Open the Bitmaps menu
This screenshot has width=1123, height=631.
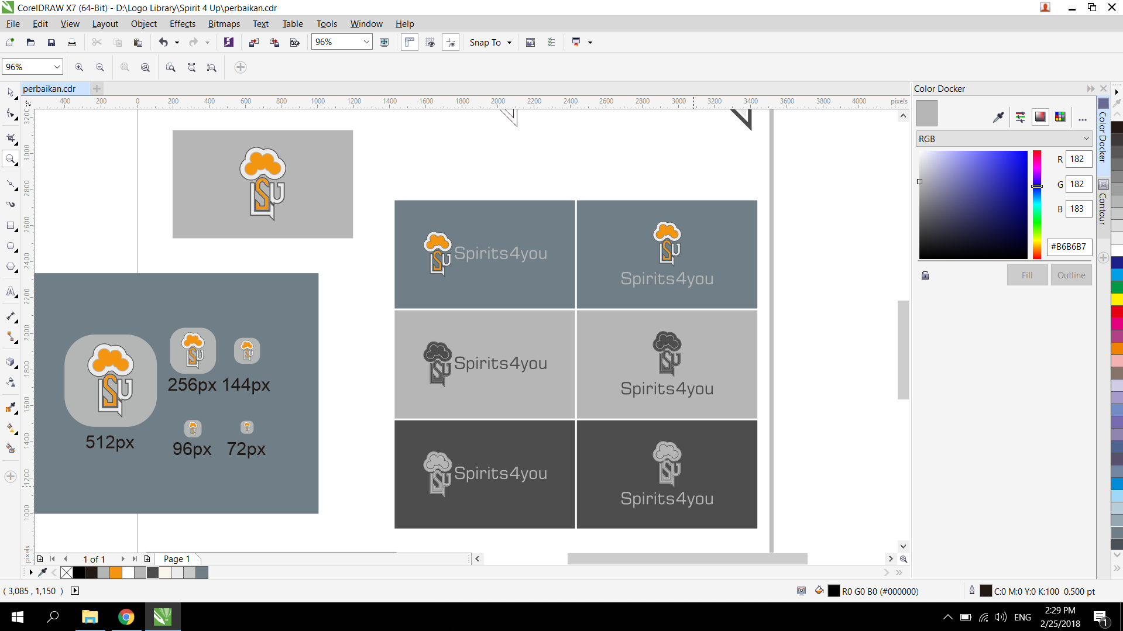(x=224, y=24)
